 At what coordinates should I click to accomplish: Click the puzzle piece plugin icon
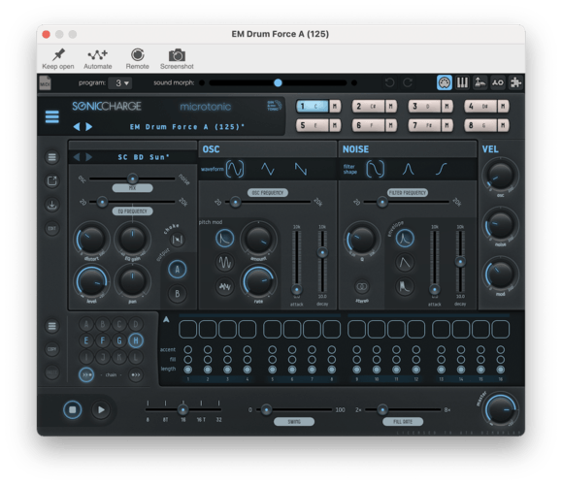click(x=515, y=82)
